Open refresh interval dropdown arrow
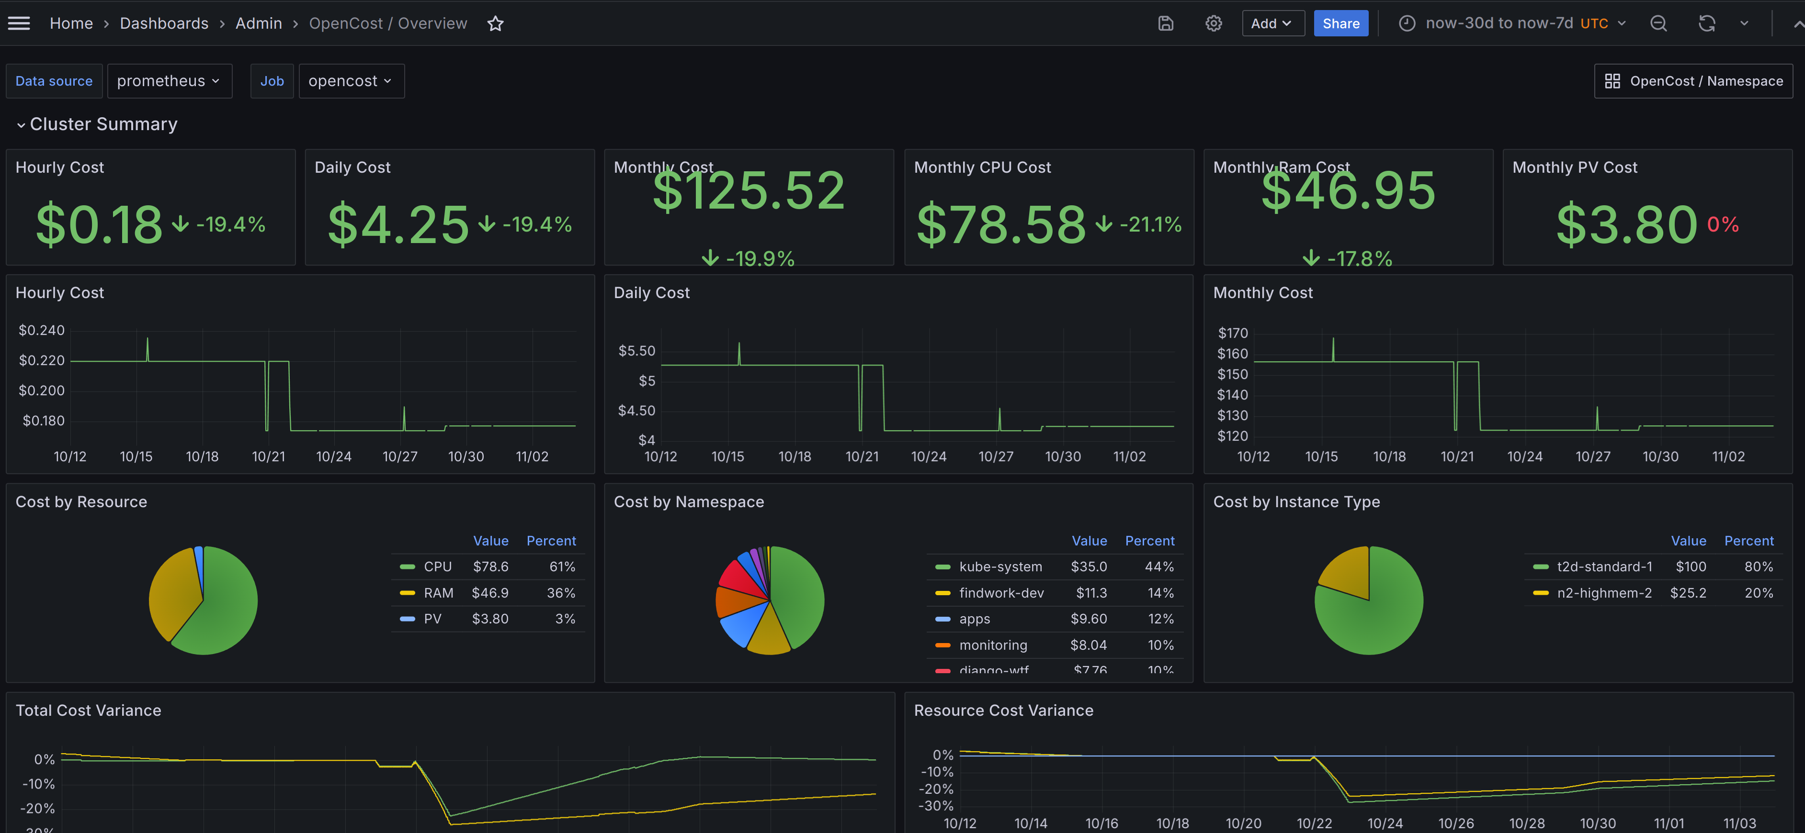1805x833 pixels. point(1744,24)
